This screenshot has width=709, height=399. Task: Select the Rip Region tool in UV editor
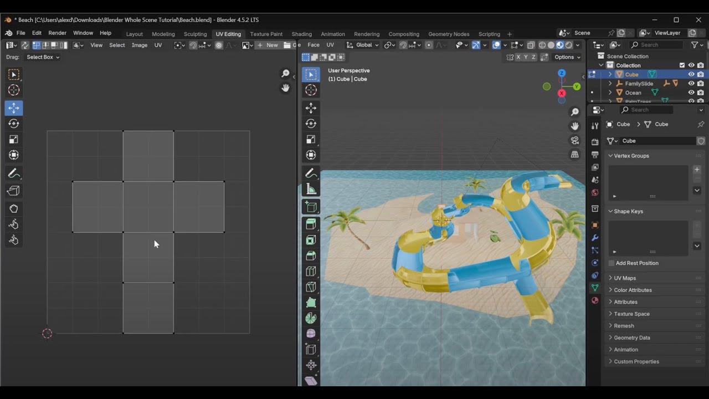click(14, 191)
